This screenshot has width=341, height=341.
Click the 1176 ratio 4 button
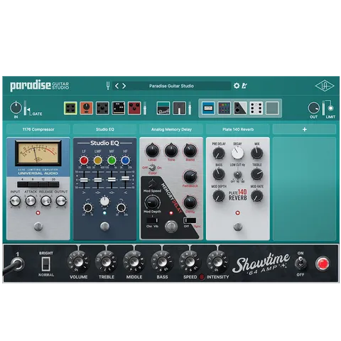(23, 185)
